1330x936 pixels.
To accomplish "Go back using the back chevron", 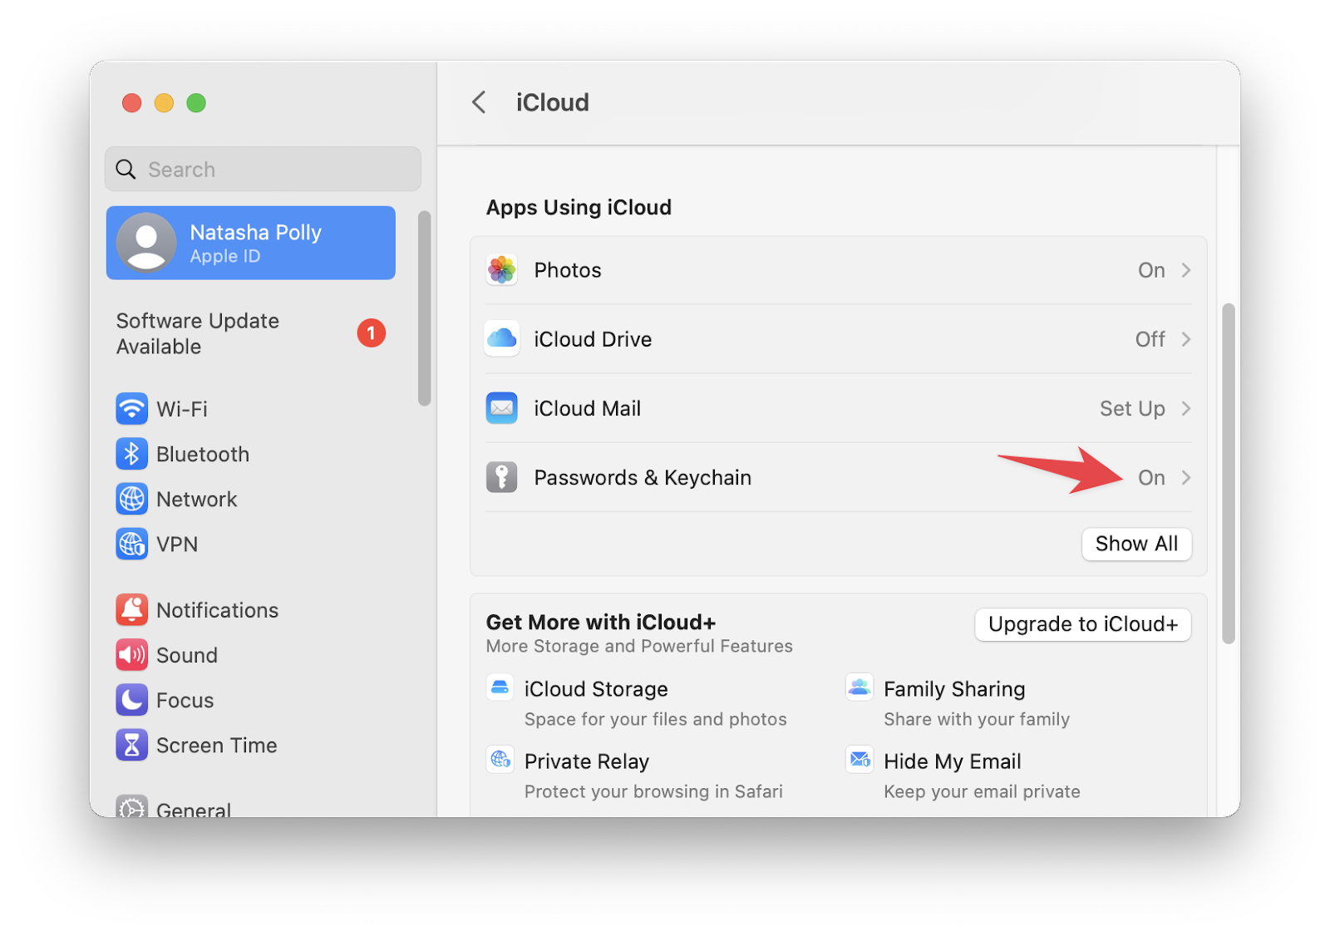I will 478,101.
